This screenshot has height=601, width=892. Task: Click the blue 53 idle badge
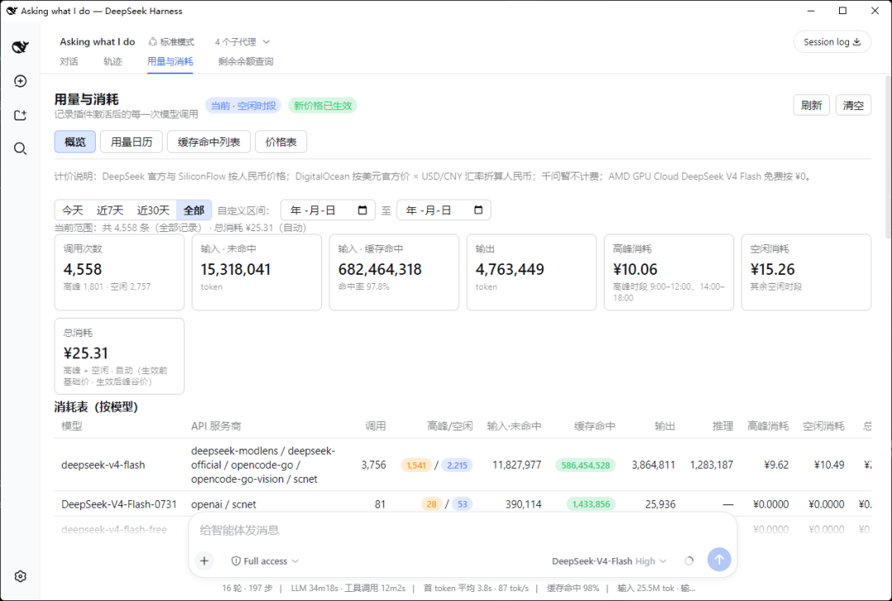pos(463,504)
